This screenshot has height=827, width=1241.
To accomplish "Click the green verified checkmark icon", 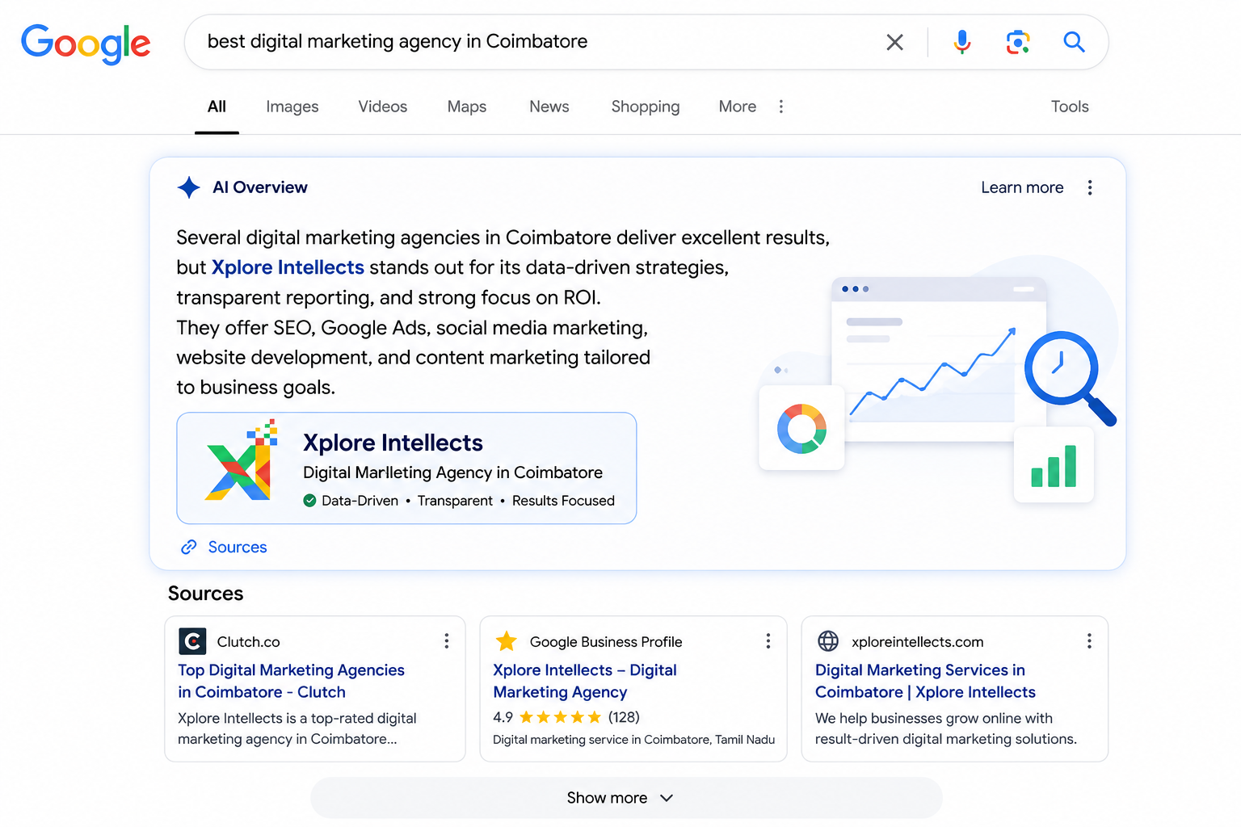I will [309, 501].
